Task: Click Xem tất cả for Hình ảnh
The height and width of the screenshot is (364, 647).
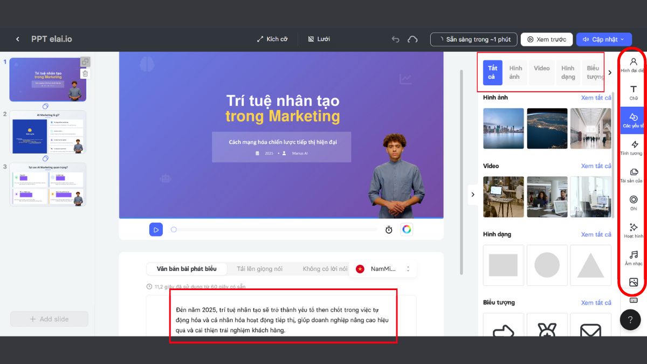Action: tap(596, 98)
